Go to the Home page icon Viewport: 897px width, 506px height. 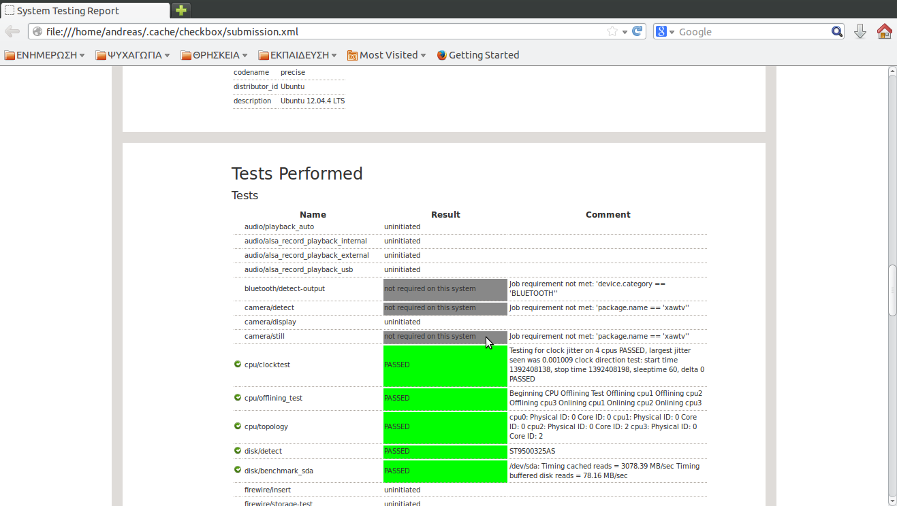coord(884,31)
